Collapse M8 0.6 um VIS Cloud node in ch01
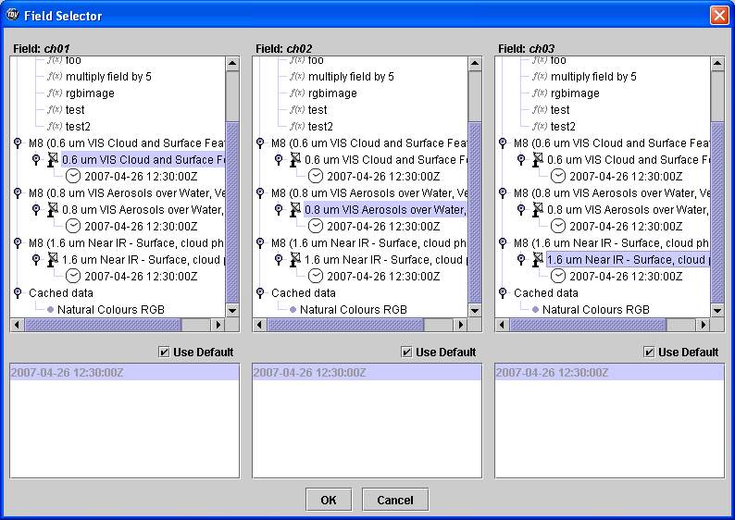This screenshot has height=520, width=735. (x=18, y=143)
